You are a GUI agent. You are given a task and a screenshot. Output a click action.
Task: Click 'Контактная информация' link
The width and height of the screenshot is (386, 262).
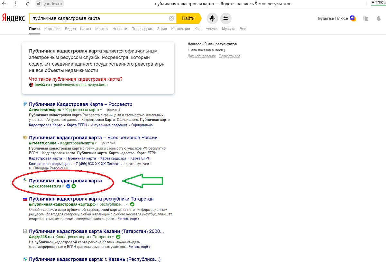click(x=49, y=164)
